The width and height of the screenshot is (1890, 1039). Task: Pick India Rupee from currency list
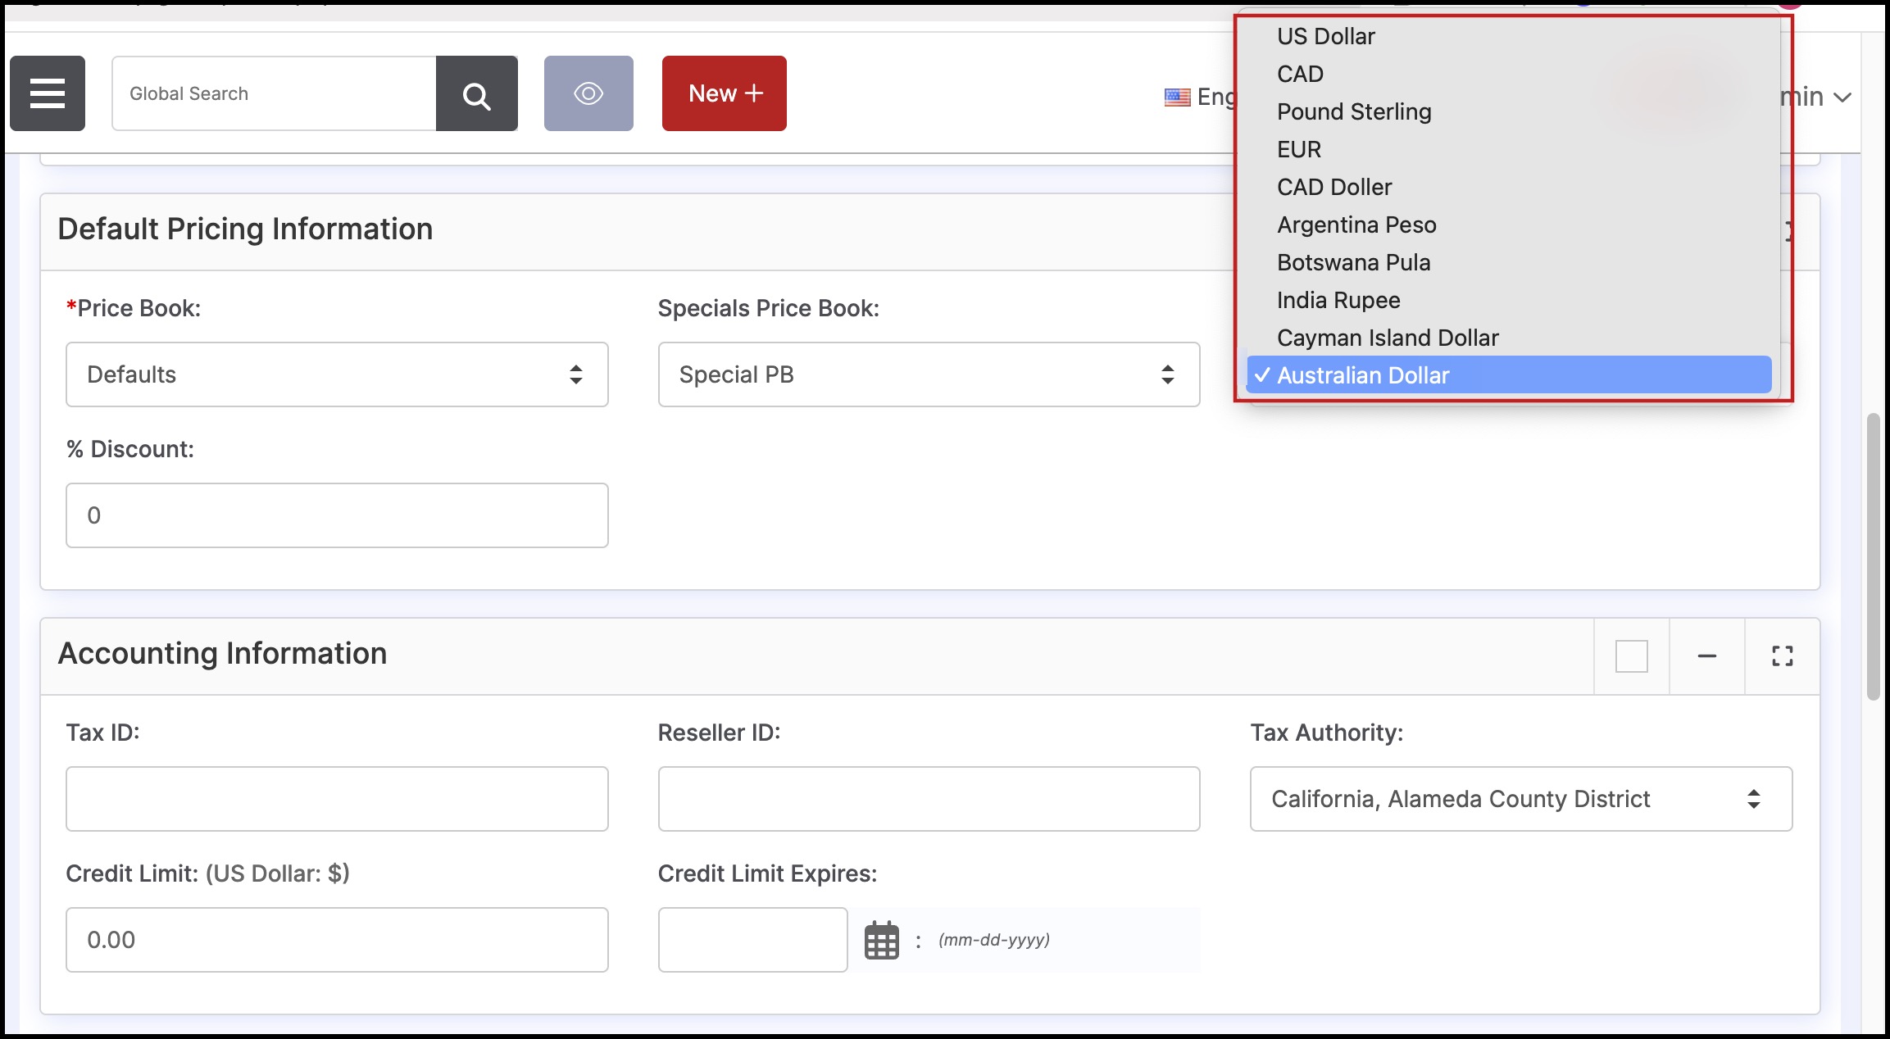(x=1338, y=300)
